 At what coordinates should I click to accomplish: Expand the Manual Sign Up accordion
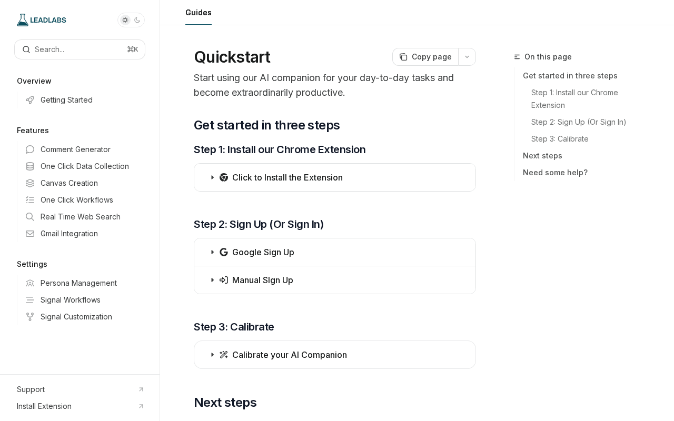(x=262, y=280)
